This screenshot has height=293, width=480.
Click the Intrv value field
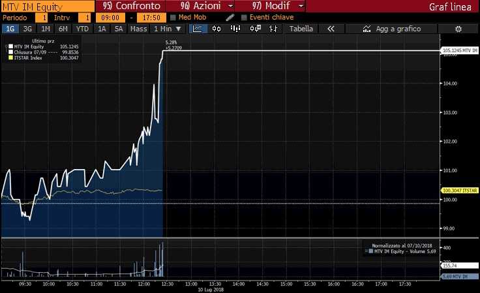[84, 18]
